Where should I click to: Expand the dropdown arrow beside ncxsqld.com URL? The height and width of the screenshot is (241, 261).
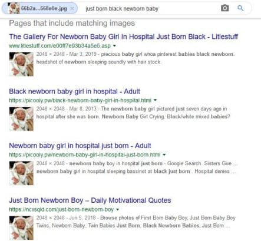coord(117,209)
